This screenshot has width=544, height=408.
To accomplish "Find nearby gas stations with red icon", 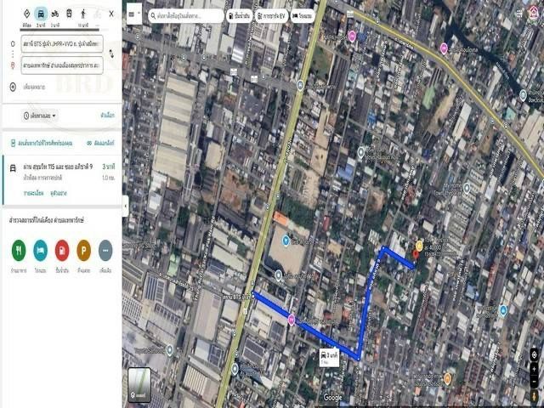I will (62, 250).
